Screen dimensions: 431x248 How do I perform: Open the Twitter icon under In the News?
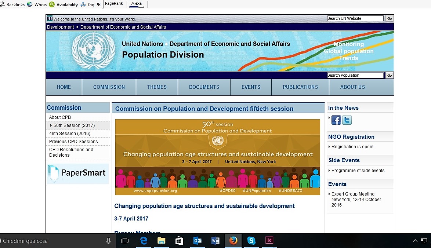tap(347, 120)
